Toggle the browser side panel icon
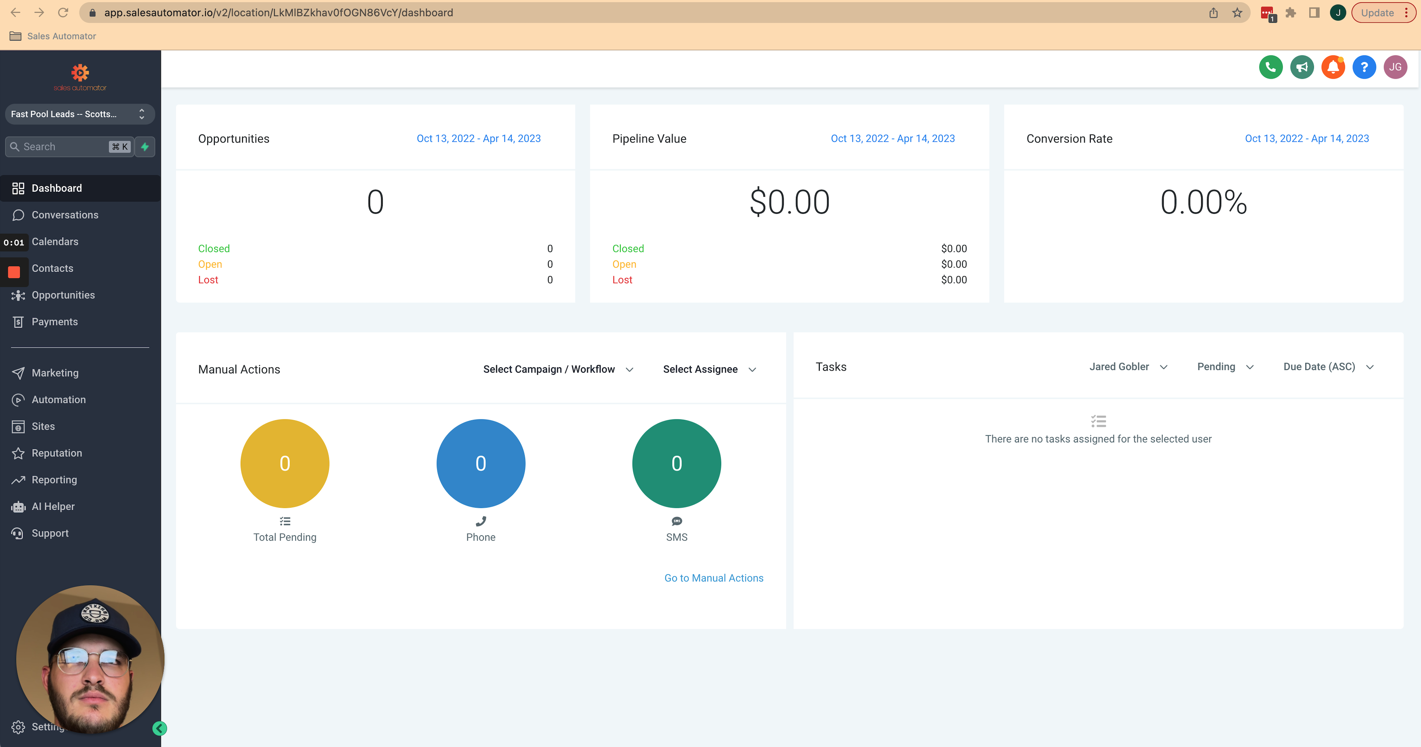 pyautogui.click(x=1314, y=13)
